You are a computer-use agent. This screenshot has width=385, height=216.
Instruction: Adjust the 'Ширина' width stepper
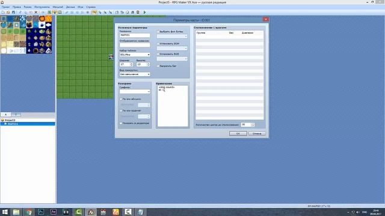click(131, 64)
